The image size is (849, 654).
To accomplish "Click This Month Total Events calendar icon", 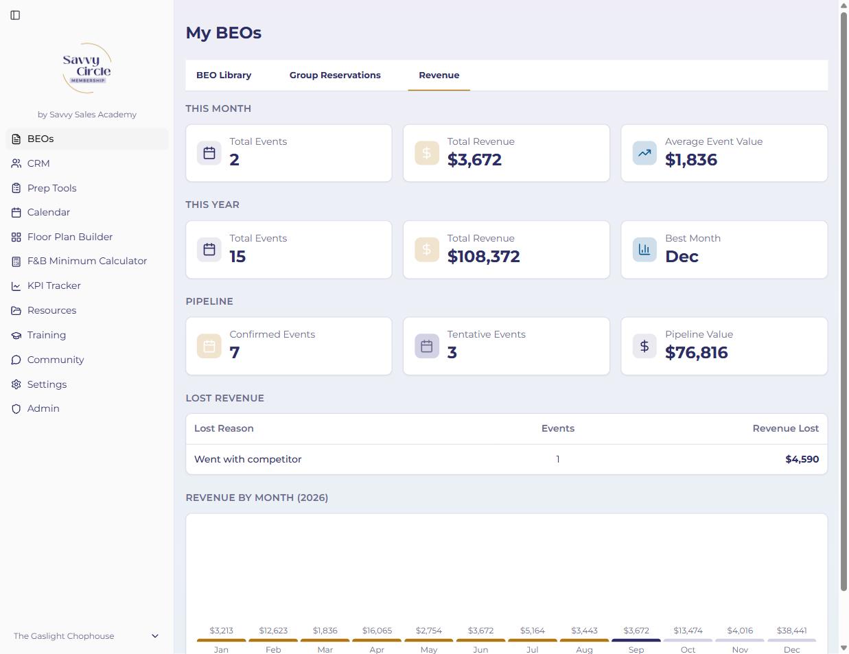I will click(x=209, y=153).
